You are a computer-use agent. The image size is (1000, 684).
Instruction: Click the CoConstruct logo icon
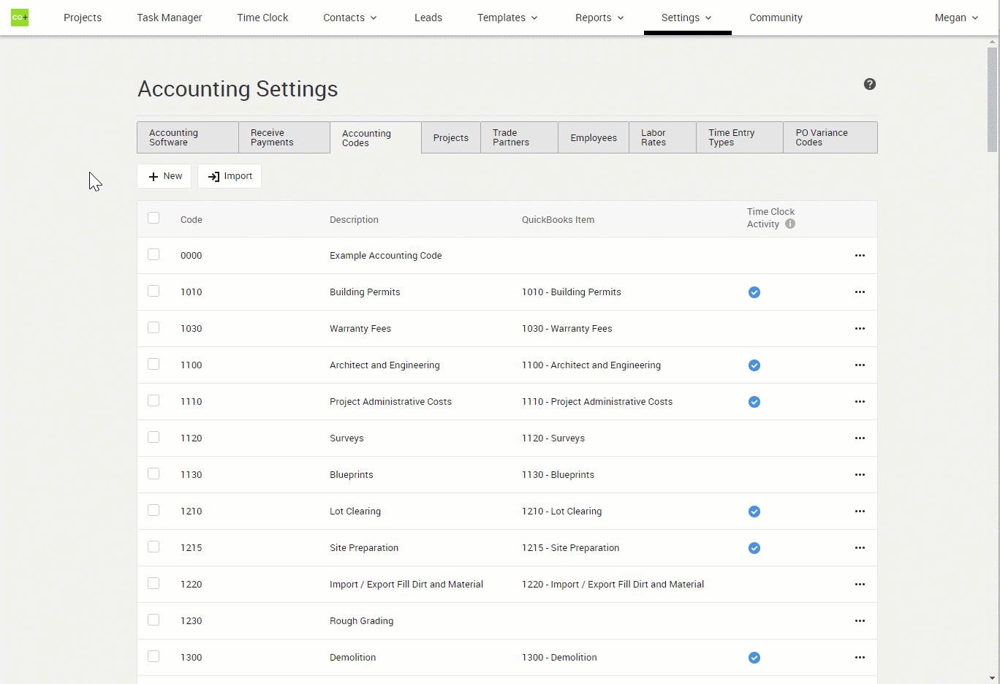[x=20, y=18]
